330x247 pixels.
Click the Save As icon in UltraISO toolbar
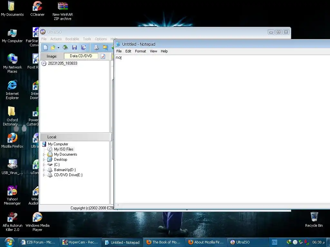(83, 48)
